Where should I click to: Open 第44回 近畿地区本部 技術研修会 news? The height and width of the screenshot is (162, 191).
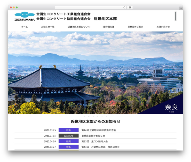[99, 130]
